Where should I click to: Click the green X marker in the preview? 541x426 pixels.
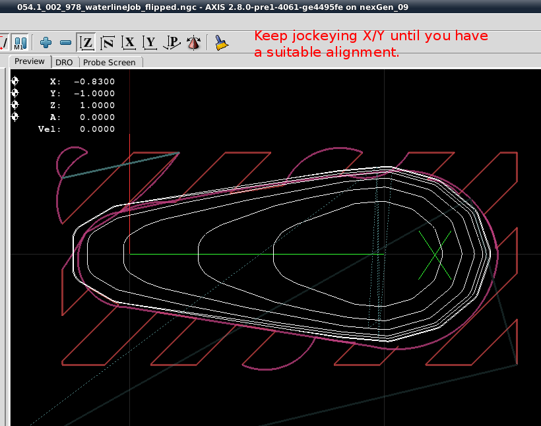coord(435,255)
